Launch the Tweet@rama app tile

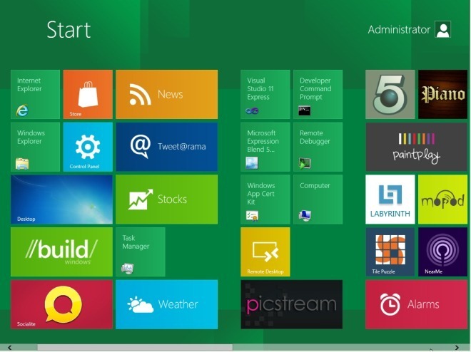[x=166, y=147]
